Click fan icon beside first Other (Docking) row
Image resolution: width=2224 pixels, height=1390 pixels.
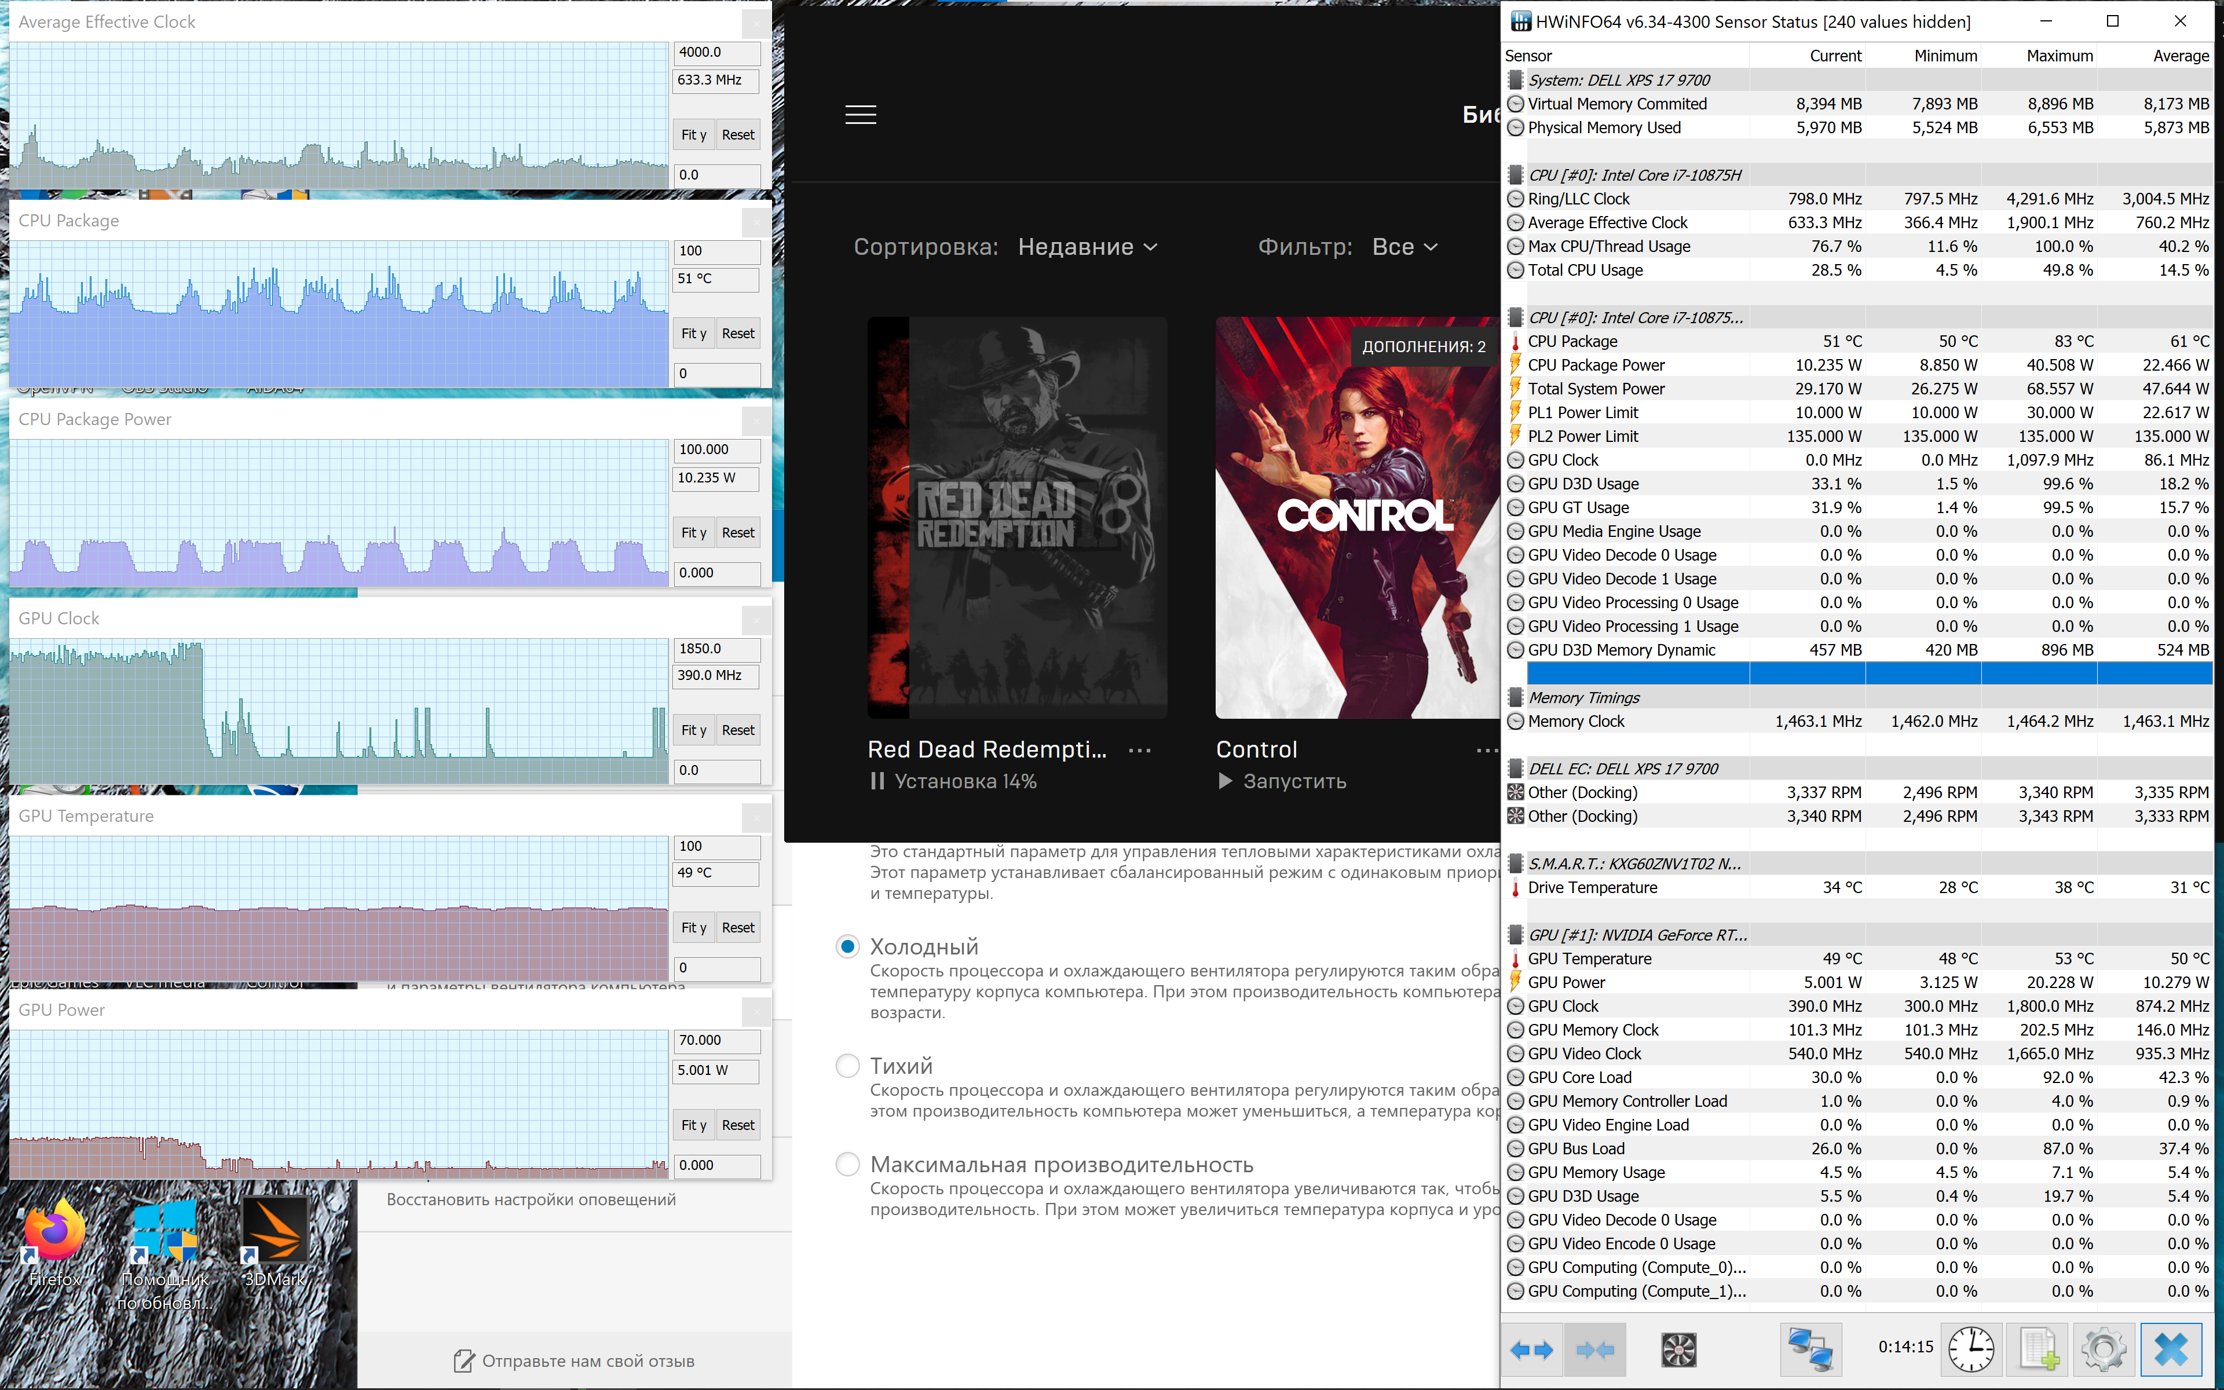1516,792
